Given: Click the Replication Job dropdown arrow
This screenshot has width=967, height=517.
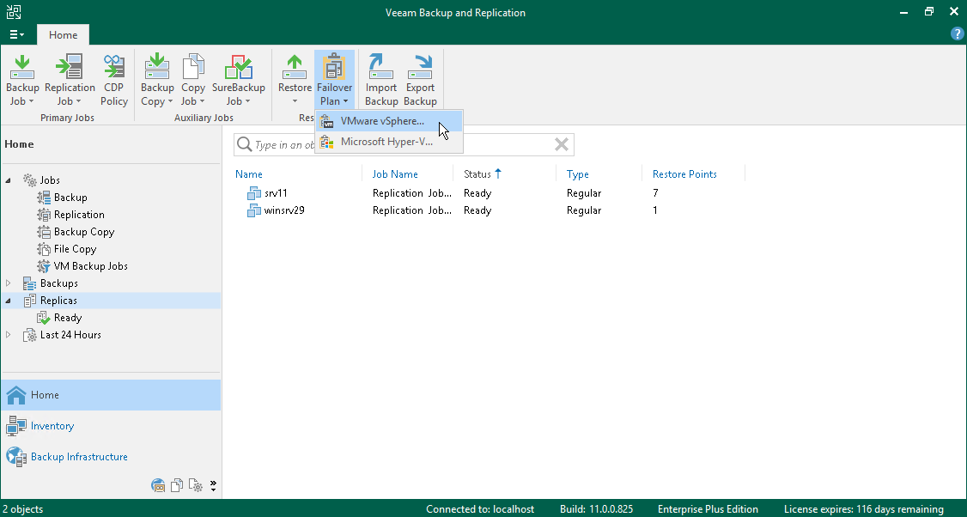Looking at the screenshot, I should click(78, 102).
